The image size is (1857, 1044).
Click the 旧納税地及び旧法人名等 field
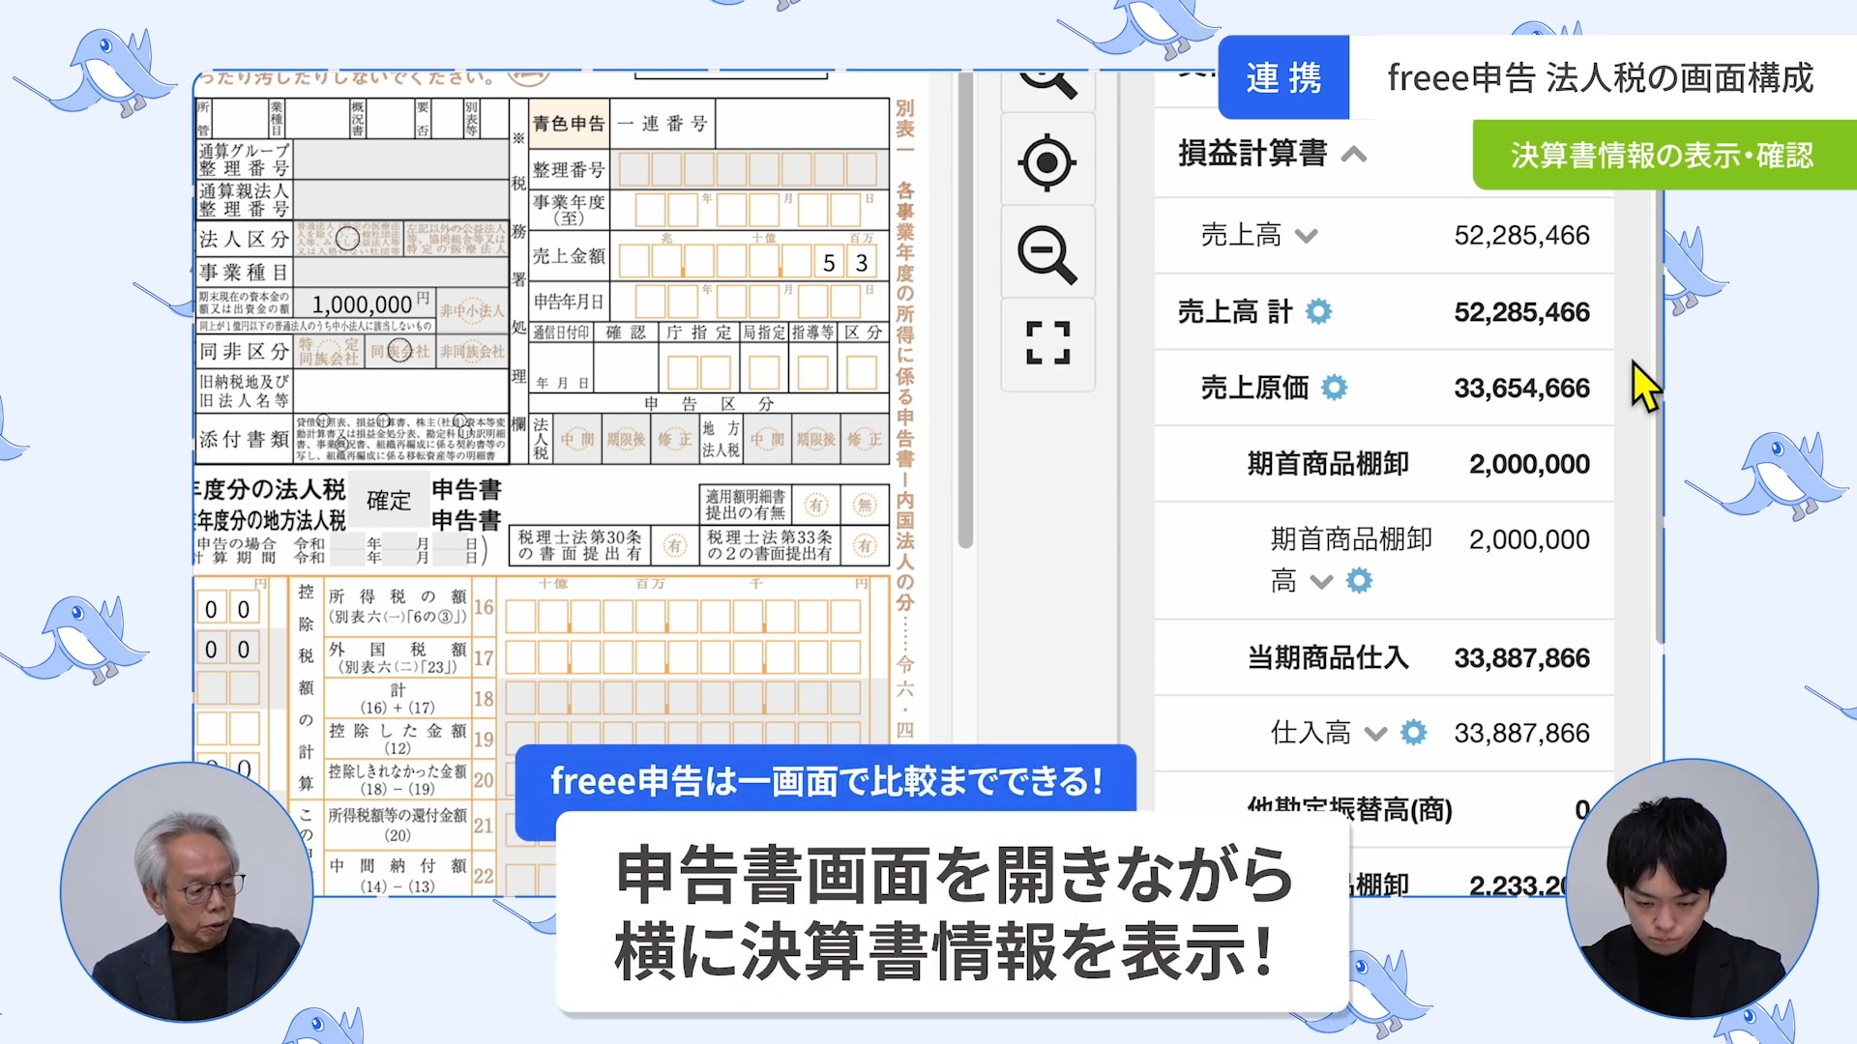[400, 391]
